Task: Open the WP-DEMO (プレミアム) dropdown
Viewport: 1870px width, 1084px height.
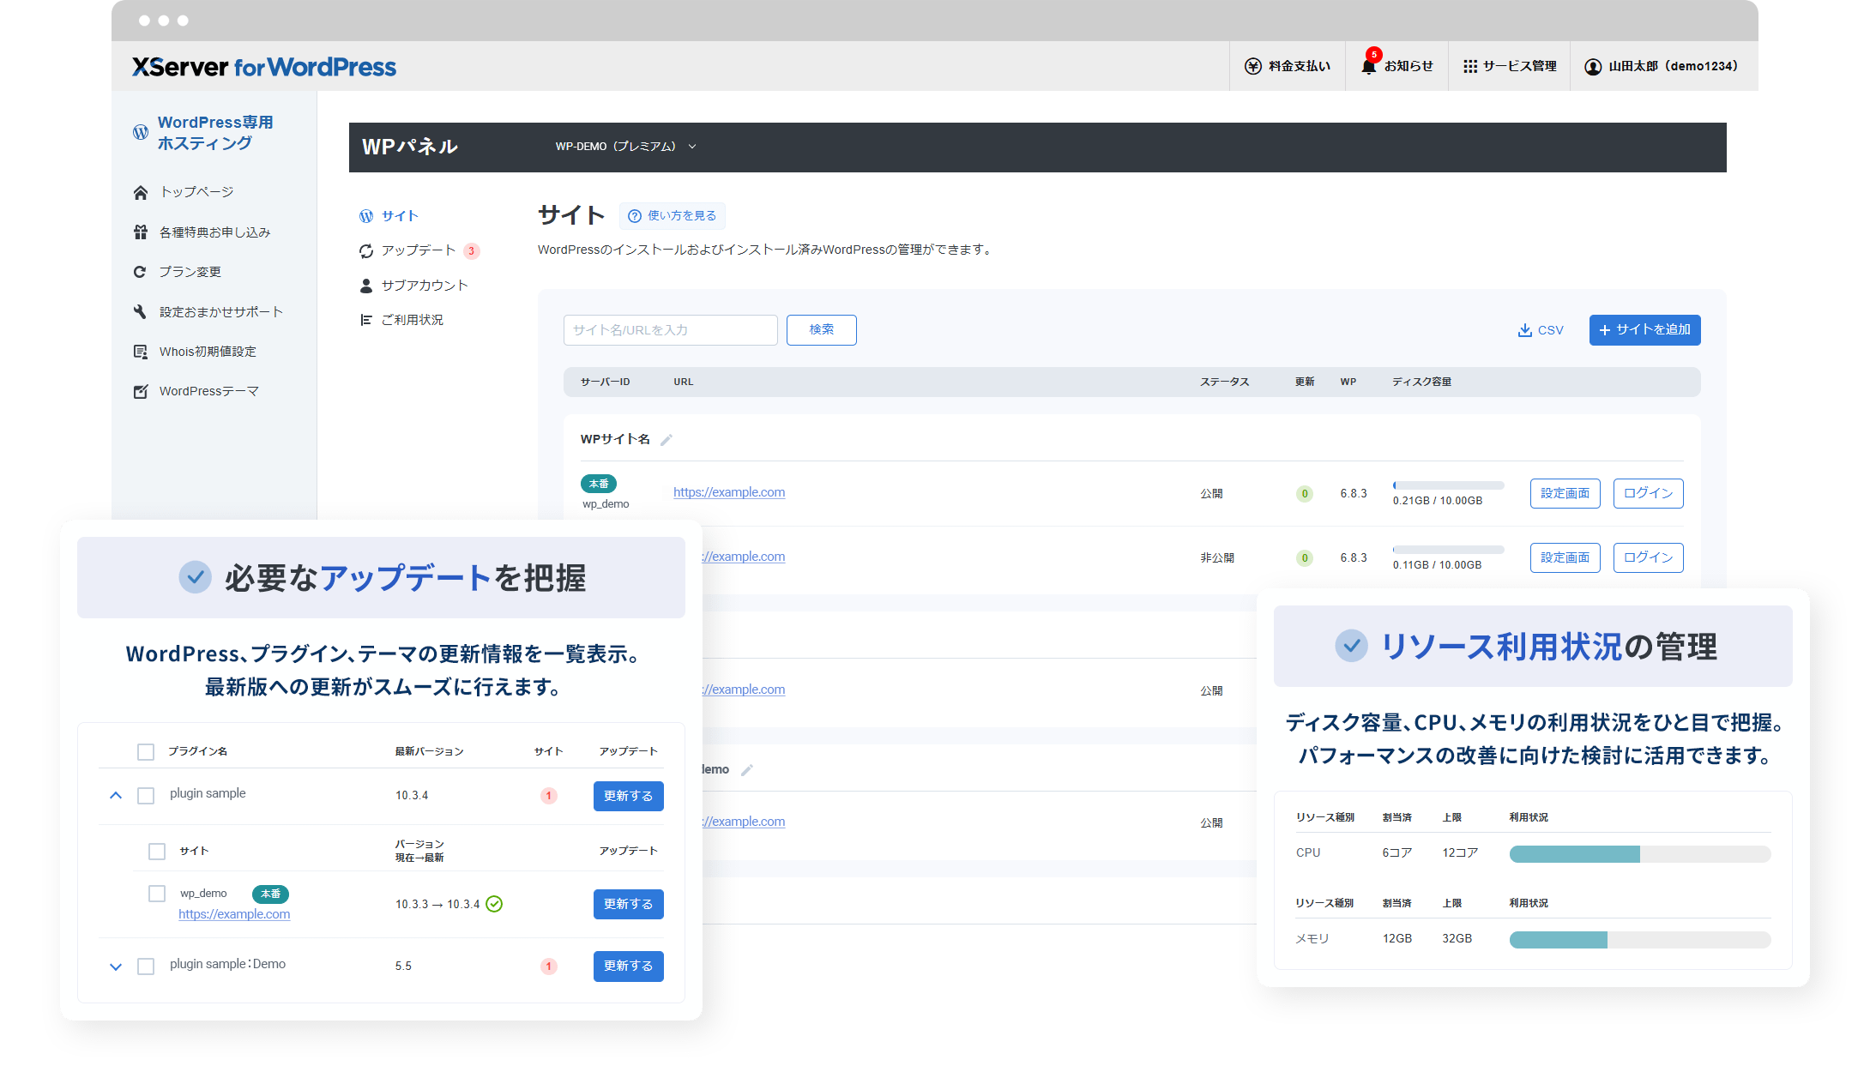Action: click(x=625, y=147)
